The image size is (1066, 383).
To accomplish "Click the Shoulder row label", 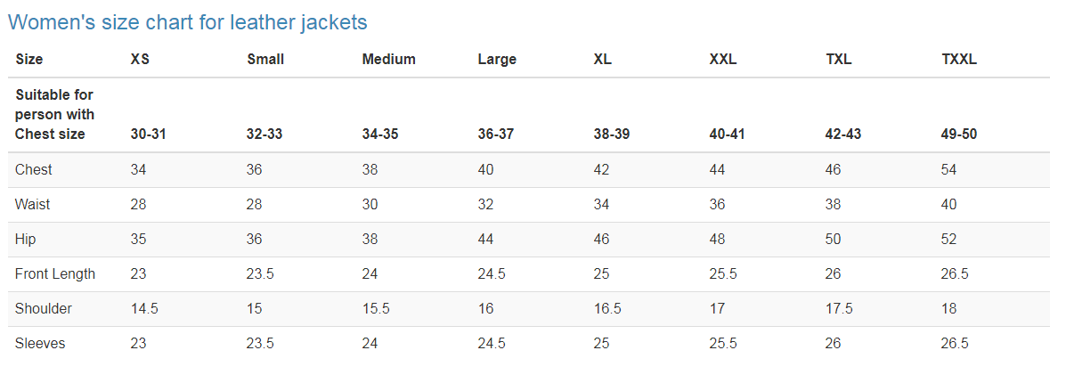I will tap(44, 308).
